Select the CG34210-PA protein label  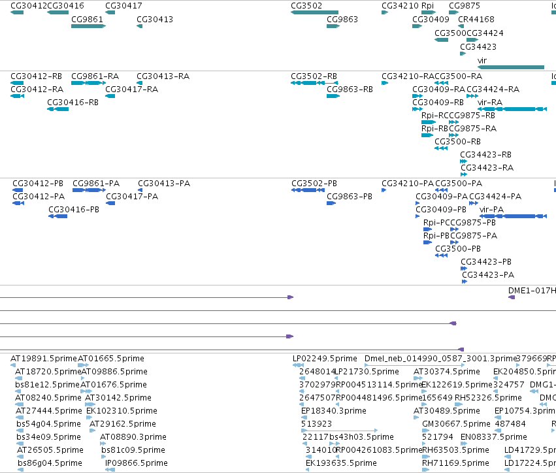[x=408, y=184]
